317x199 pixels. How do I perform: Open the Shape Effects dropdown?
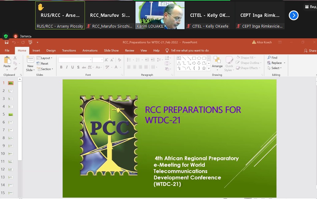[248, 68]
